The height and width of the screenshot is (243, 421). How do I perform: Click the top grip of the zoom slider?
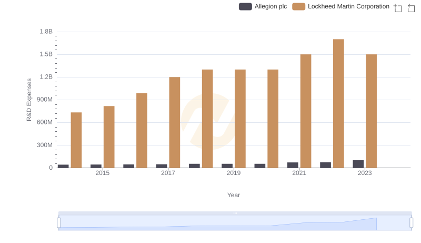[x=235, y=213]
